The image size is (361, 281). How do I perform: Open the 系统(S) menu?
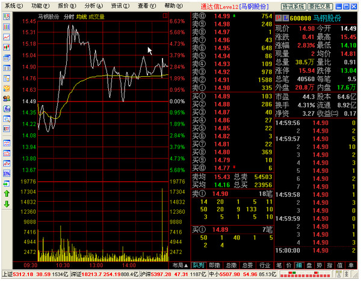click(14, 6)
